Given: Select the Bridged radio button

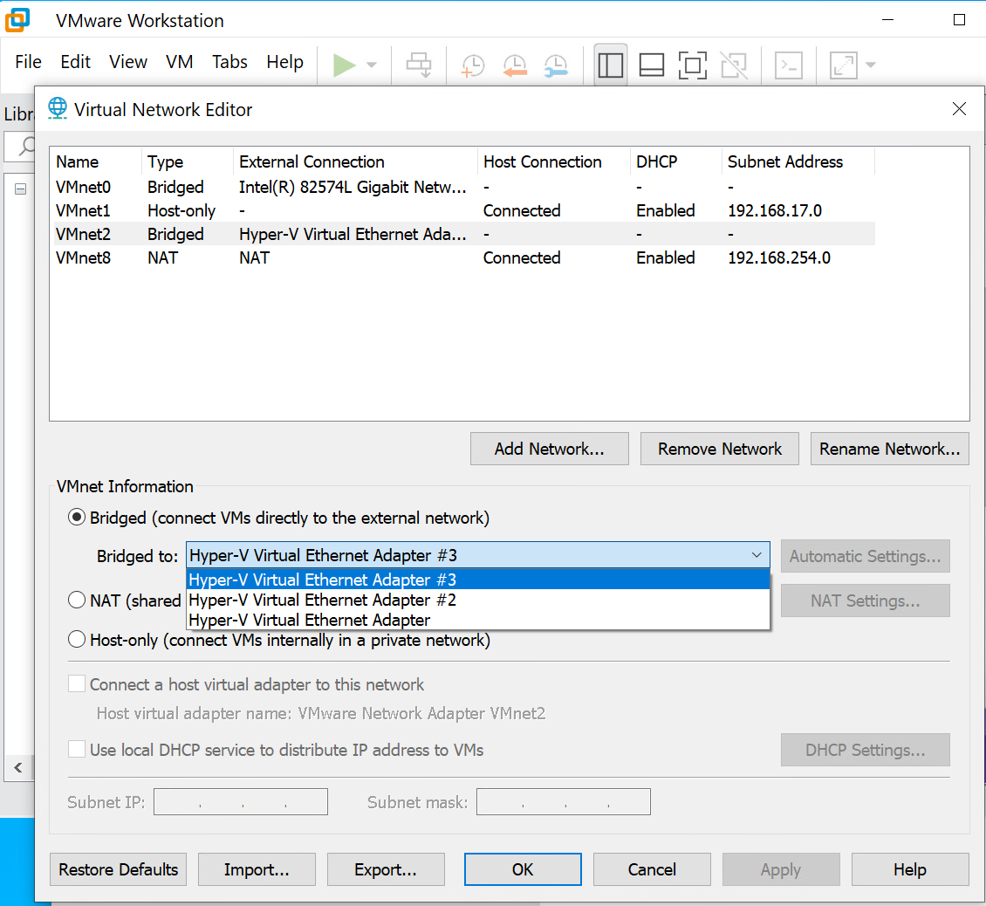Looking at the screenshot, I should pyautogui.click(x=76, y=518).
